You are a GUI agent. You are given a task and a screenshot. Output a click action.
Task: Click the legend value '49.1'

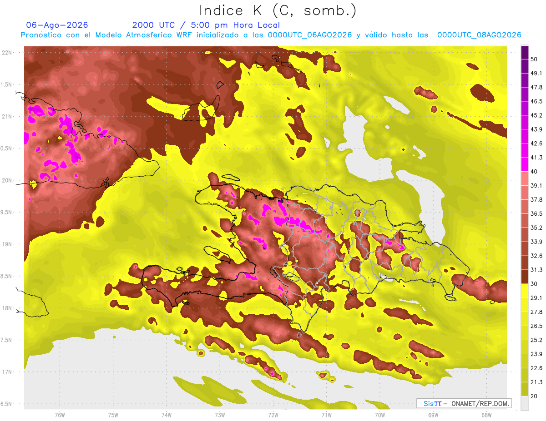(536, 73)
